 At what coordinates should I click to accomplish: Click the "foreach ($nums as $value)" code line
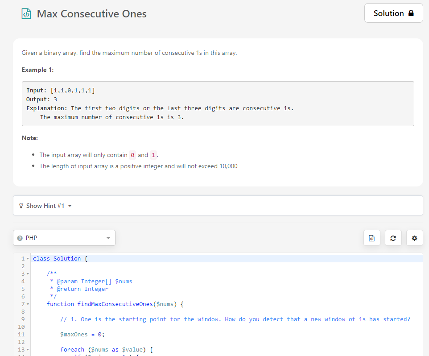coord(107,350)
